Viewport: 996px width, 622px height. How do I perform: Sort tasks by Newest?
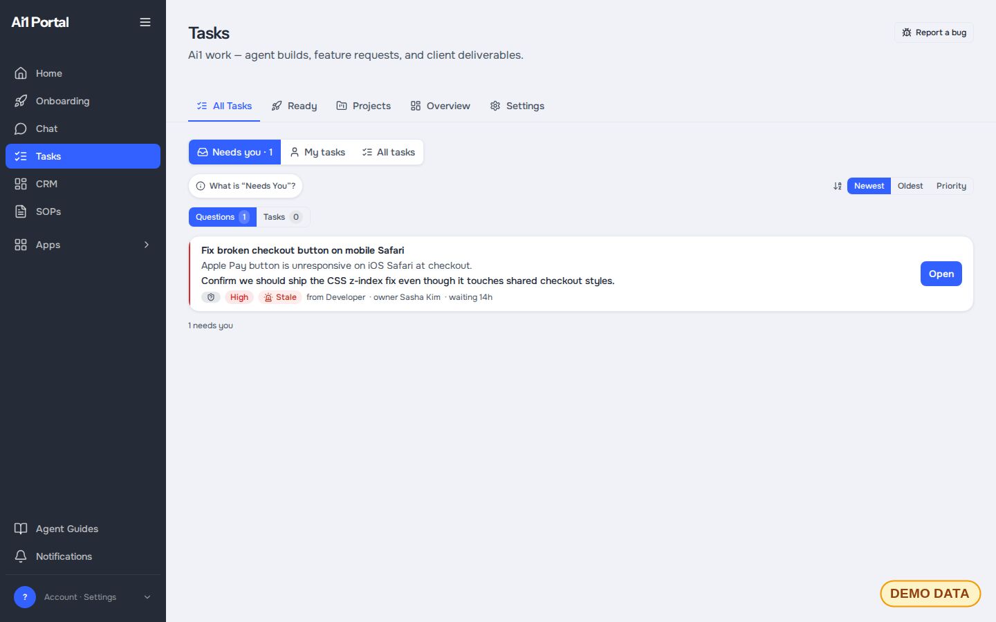pos(869,186)
